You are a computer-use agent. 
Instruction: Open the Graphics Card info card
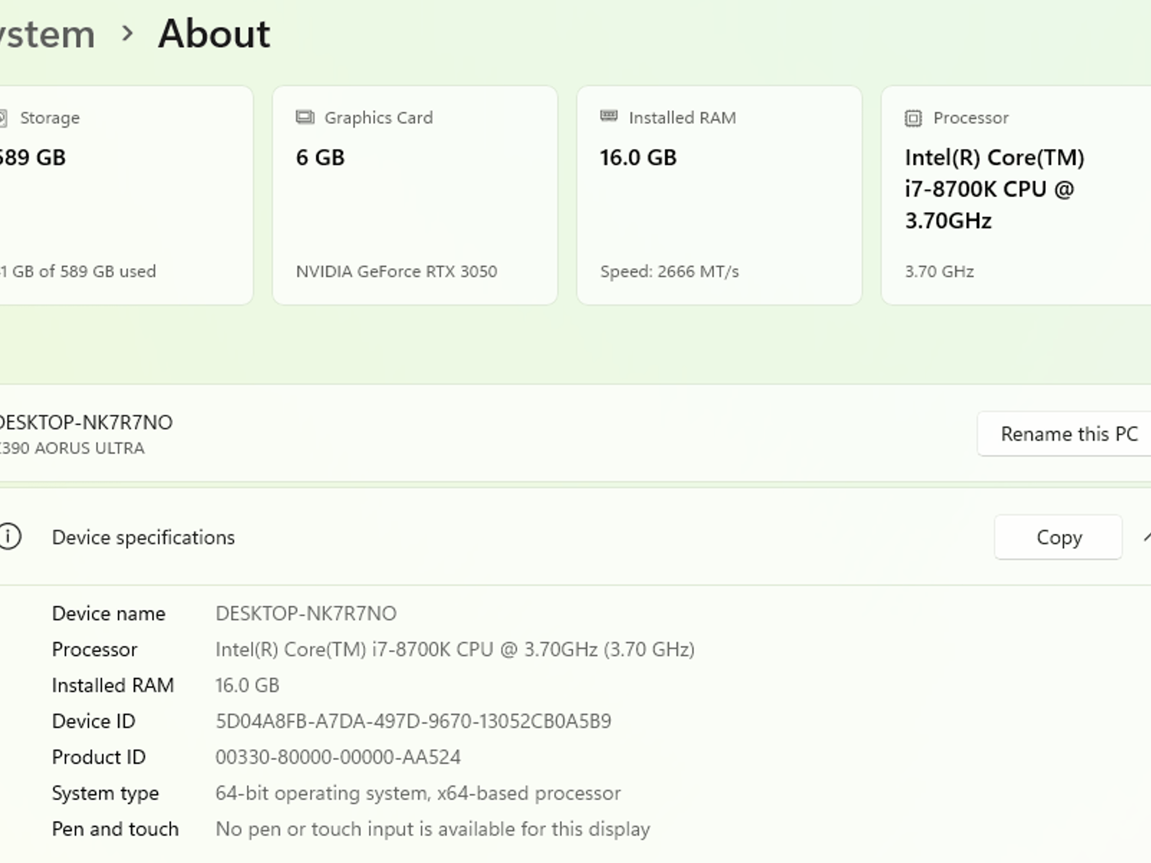pos(415,195)
